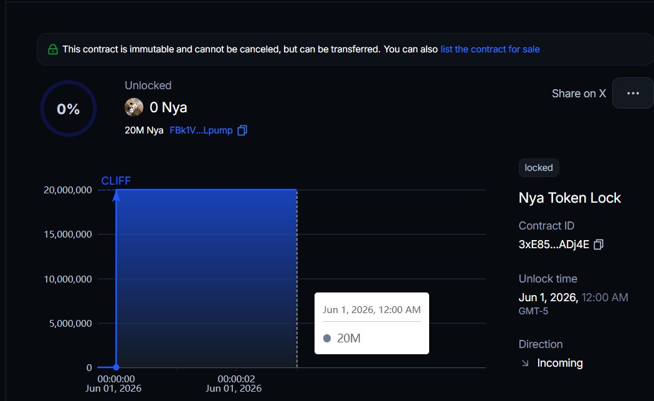Click the CLIFF marker arrow on the chart
This screenshot has height=401, width=654.
[115, 196]
